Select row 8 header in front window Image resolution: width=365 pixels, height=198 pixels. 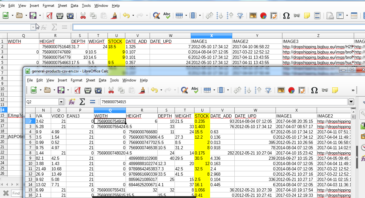tap(30, 153)
